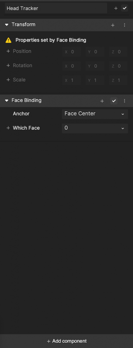This screenshot has height=348, width=133.
Task: Click the Position X value field
Action: [x=72, y=52]
